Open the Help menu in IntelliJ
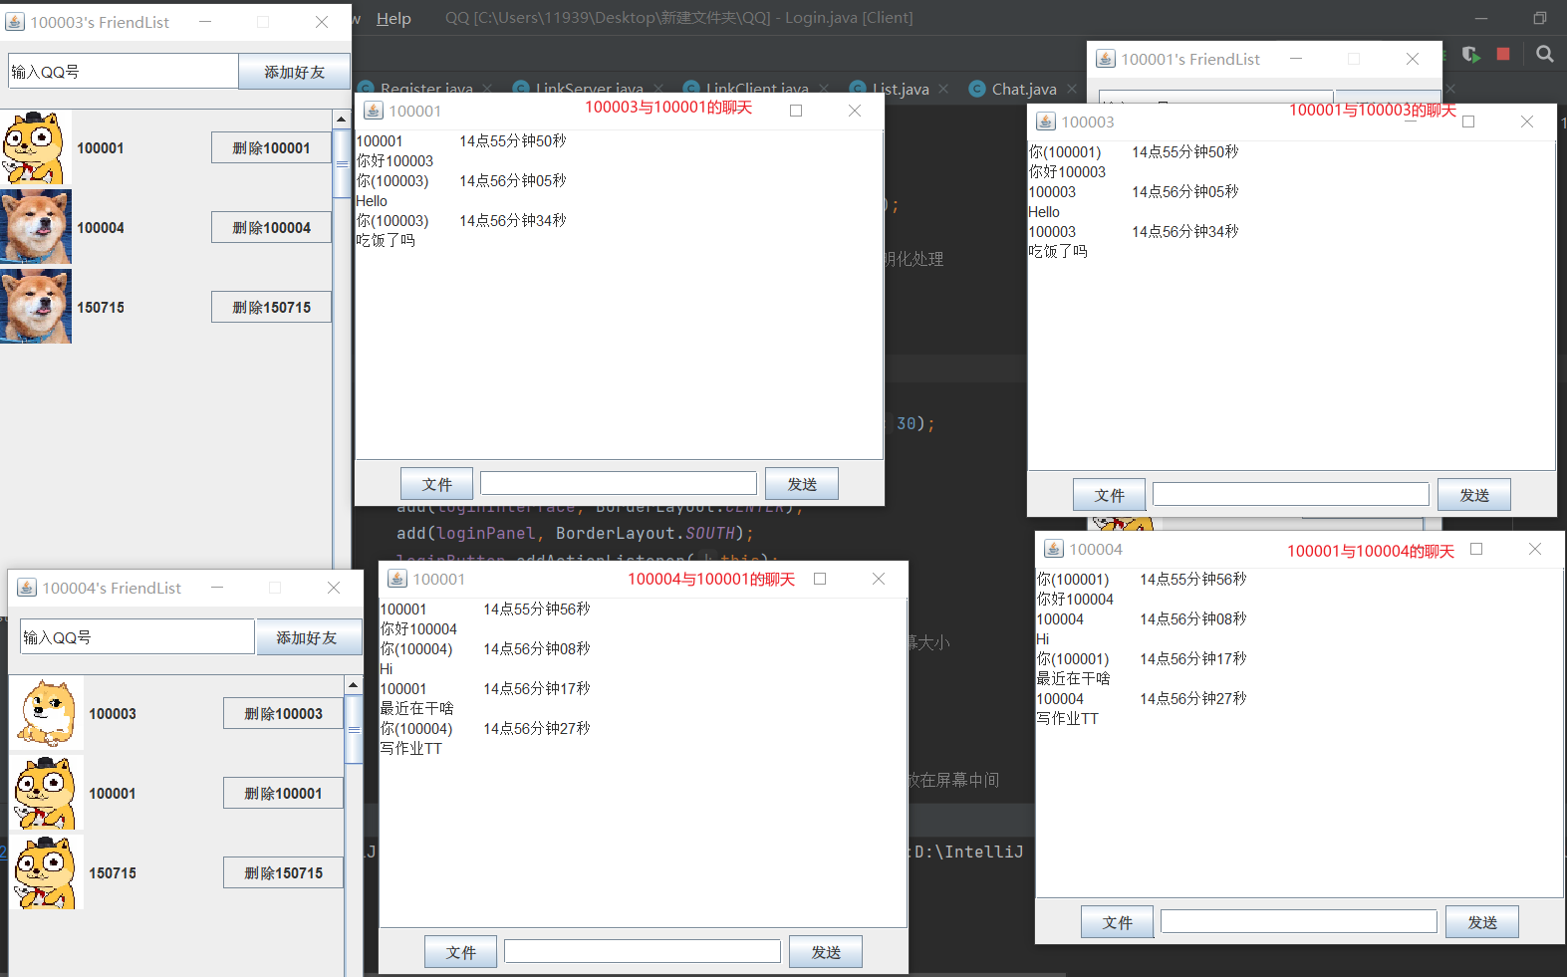Viewport: 1567px width, 977px height. (x=393, y=18)
